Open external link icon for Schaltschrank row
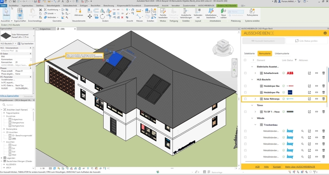 (x=309, y=73)
